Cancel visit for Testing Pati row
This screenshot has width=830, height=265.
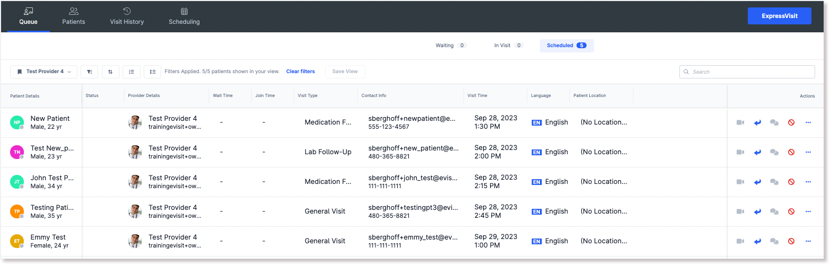click(x=791, y=211)
